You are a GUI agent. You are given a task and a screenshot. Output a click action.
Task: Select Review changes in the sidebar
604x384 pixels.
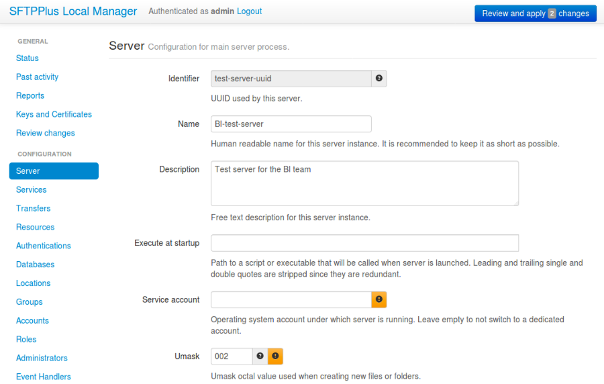coord(46,134)
